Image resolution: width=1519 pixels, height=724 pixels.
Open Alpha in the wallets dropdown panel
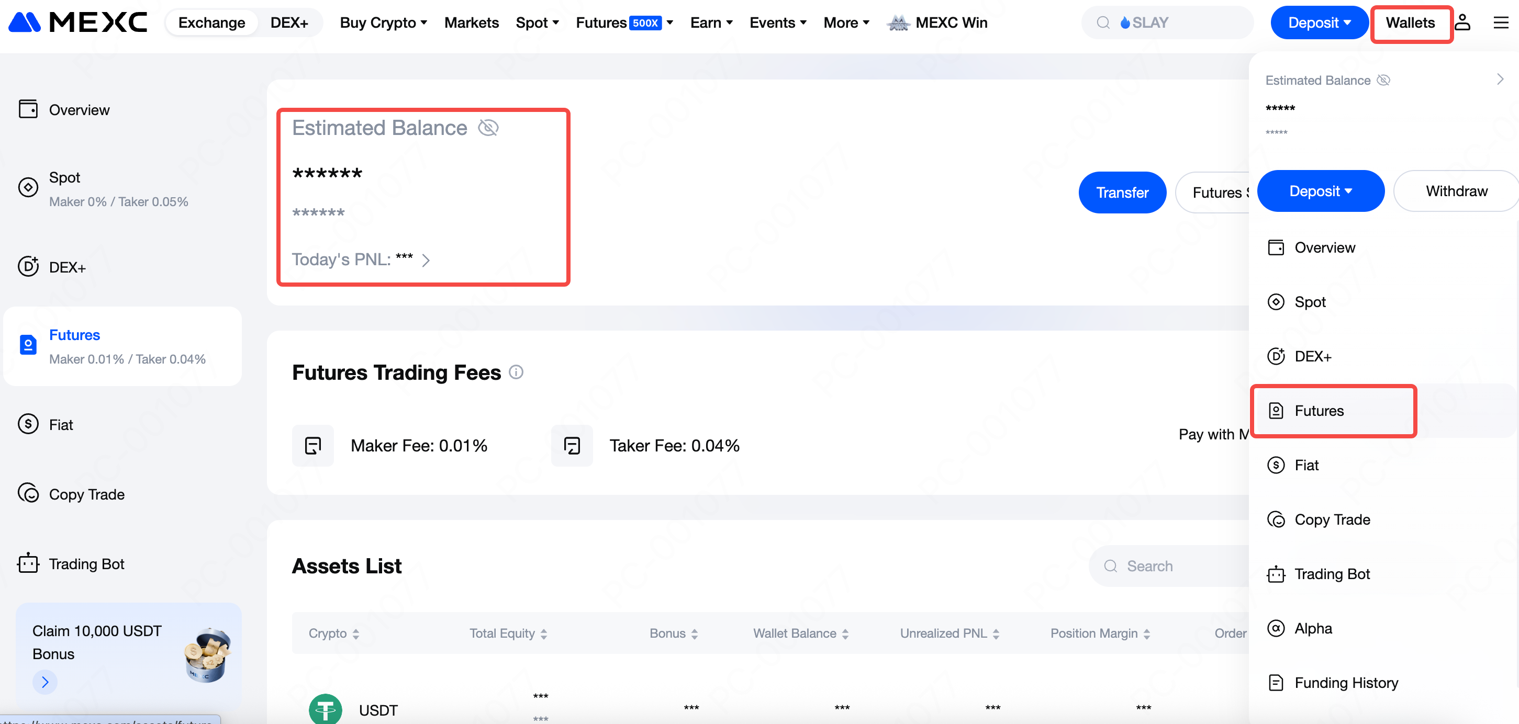[x=1313, y=628]
